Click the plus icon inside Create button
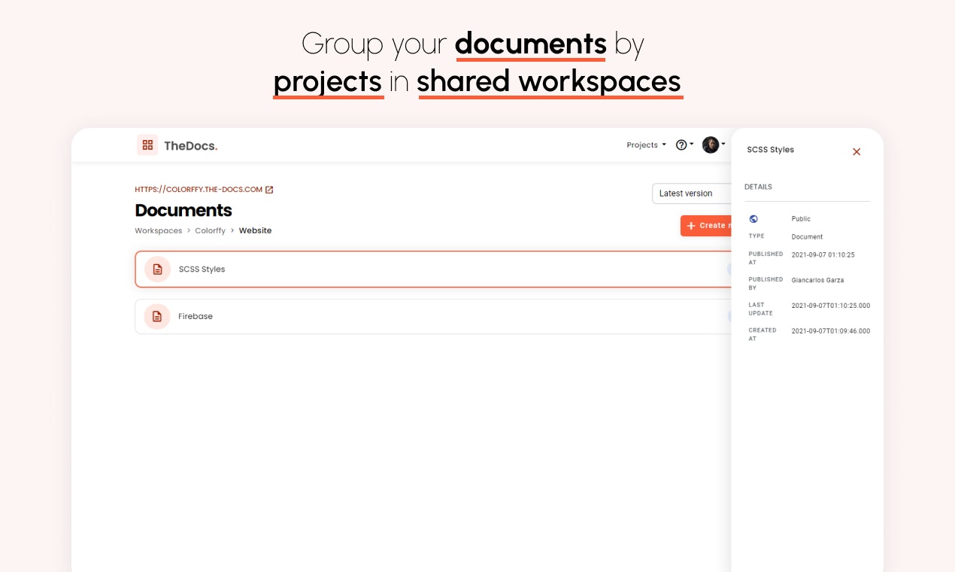The height and width of the screenshot is (572, 955). 691,225
